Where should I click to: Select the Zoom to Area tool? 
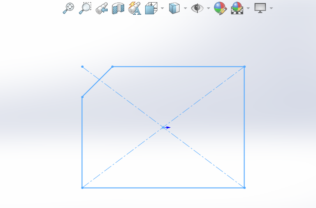pos(85,8)
